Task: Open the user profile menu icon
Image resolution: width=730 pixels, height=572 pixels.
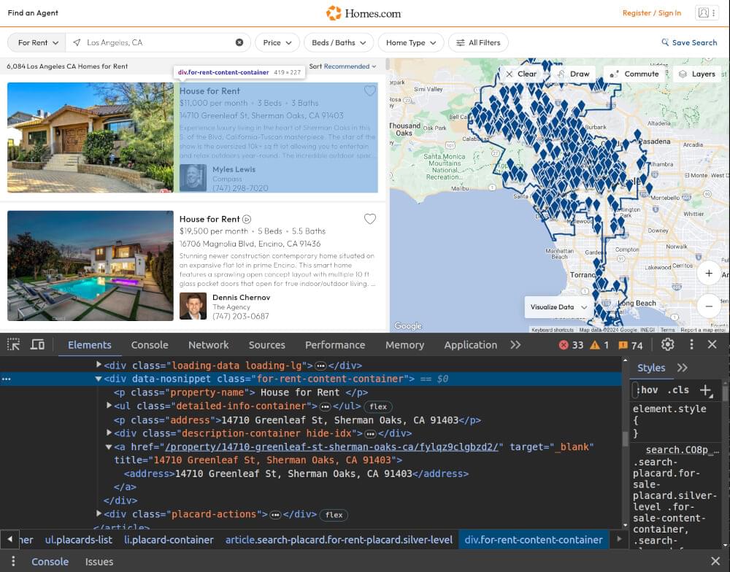Action: [704, 13]
